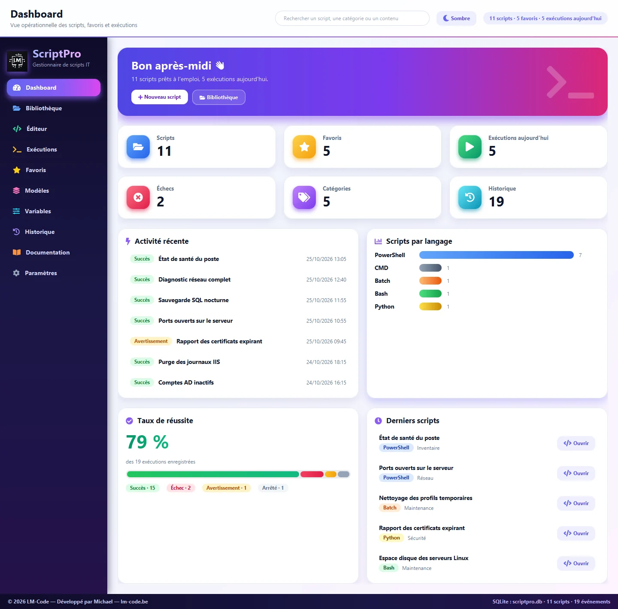Click the Avertissement badge in Activité récente
Image resolution: width=618 pixels, height=609 pixels.
pyautogui.click(x=151, y=341)
